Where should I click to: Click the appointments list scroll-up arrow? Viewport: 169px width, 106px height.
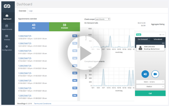point(79,35)
